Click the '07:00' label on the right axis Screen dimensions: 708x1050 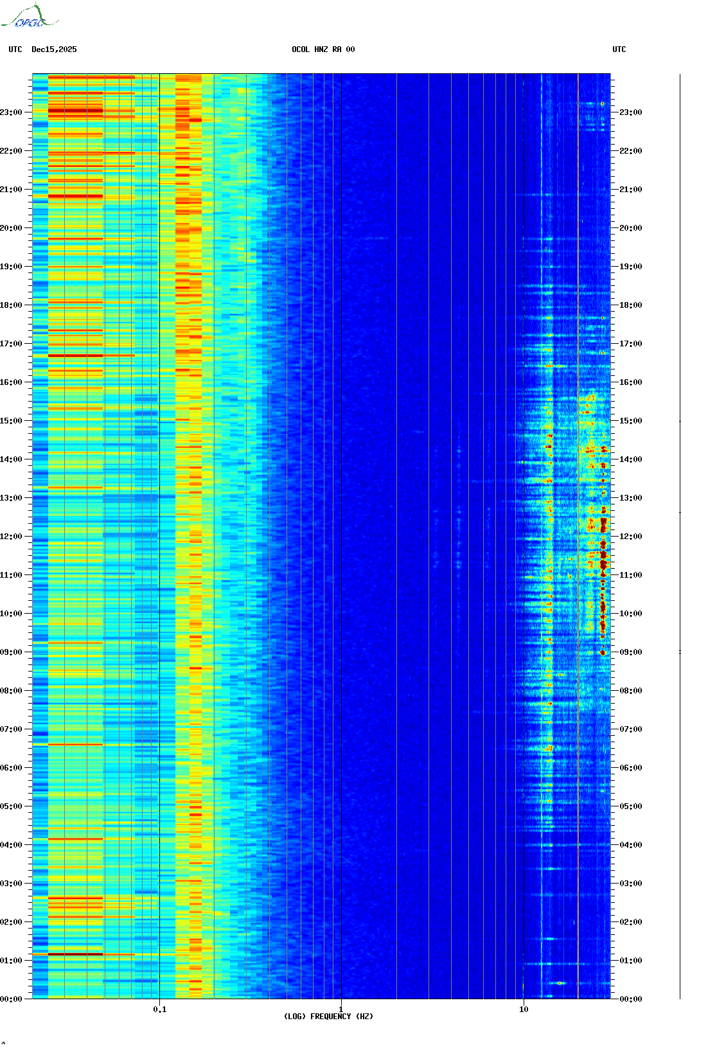(631, 729)
